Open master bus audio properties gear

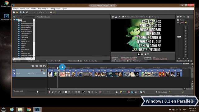point(178,17)
